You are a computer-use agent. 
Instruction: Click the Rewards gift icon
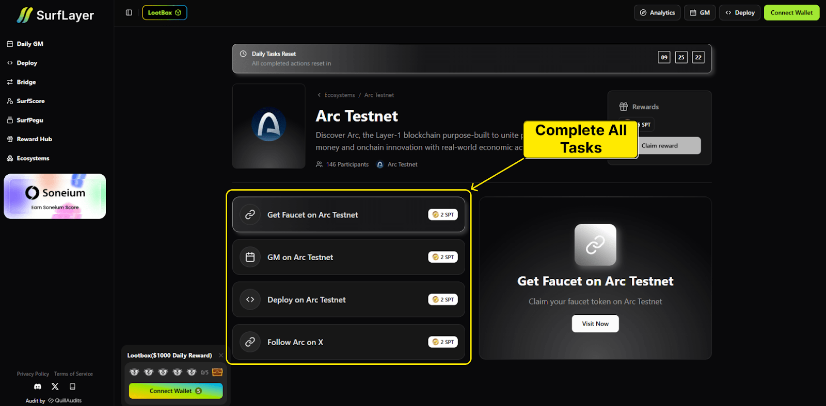[x=624, y=107]
